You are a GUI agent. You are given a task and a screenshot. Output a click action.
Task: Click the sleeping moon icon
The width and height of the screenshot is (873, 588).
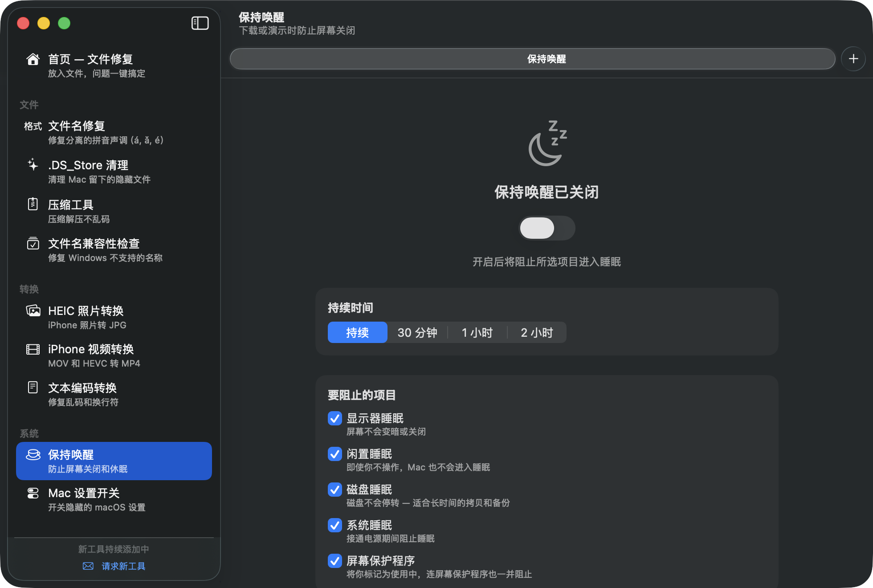coord(547,143)
